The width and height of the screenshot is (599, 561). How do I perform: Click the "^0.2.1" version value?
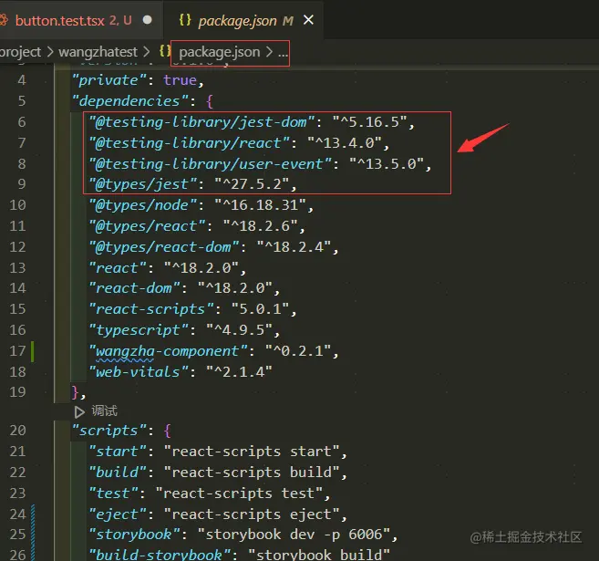[x=298, y=351]
